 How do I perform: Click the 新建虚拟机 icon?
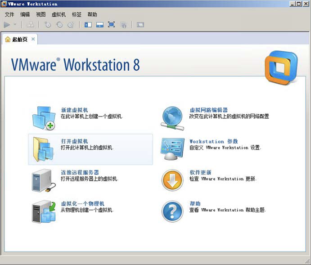44,118
